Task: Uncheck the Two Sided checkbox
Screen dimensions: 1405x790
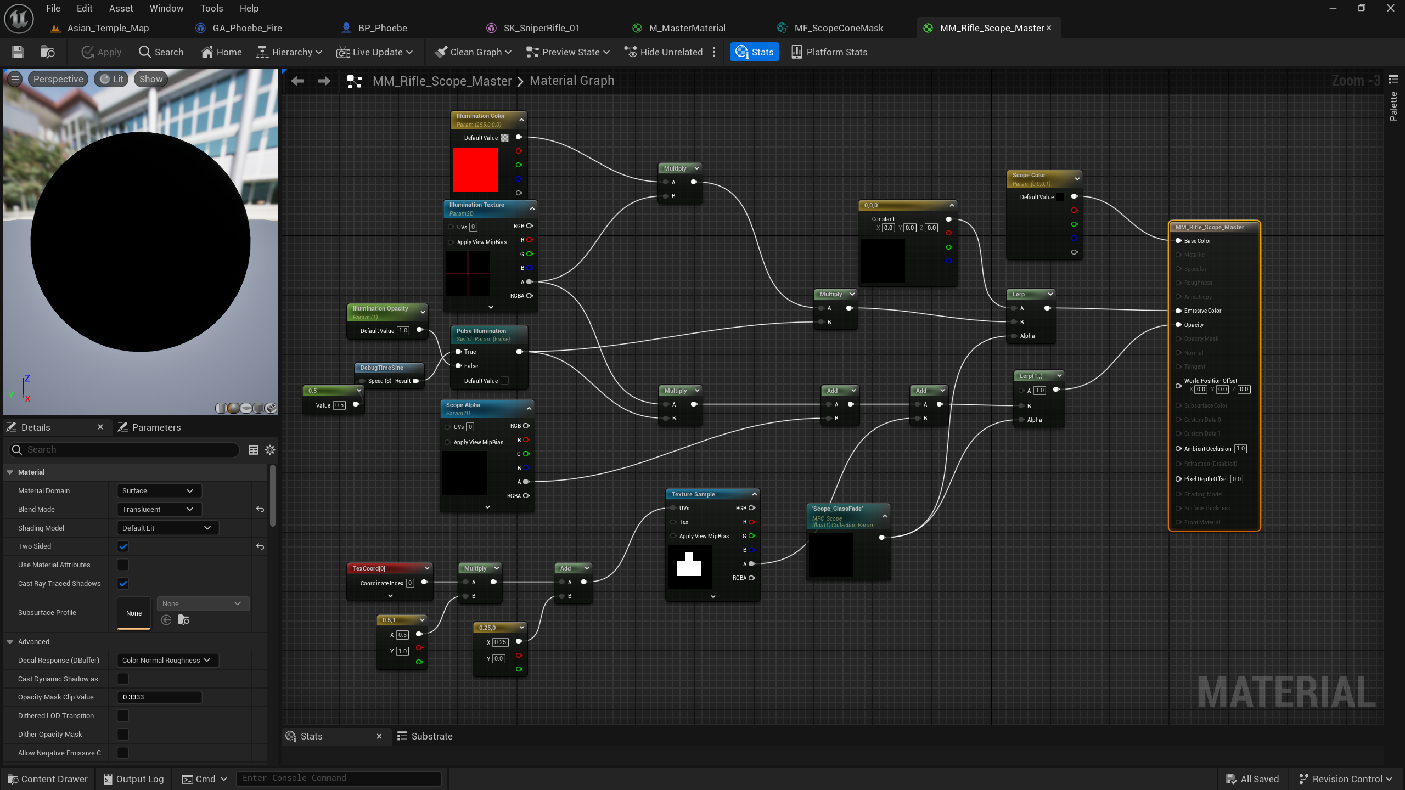Action: tap(123, 546)
